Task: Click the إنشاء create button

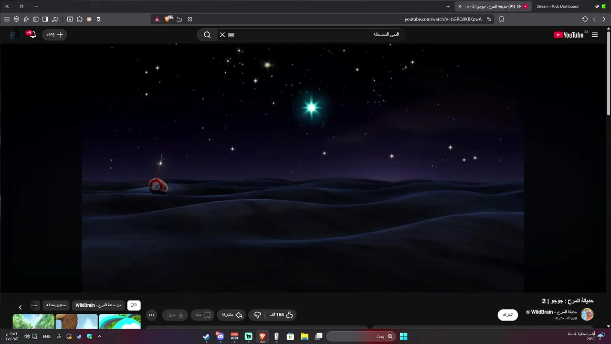Action: point(54,34)
